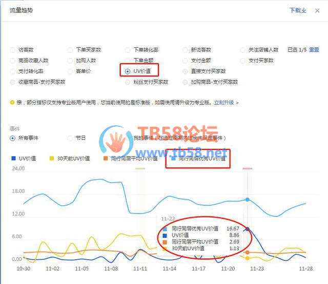Image resolution: width=328 pixels, height=284 pixels.
Task: Select the 访客数 metric option
Action: (13, 50)
